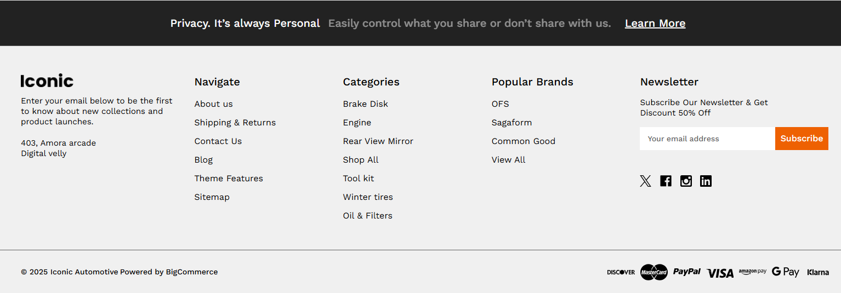This screenshot has height=293, width=841.
Task: Click the Mastercard payment icon
Action: click(x=654, y=272)
